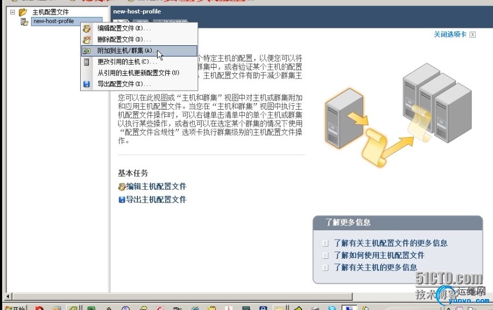Click the horizontal scrollbar left arrow
This screenshot has width=493, height=310.
click(9, 296)
